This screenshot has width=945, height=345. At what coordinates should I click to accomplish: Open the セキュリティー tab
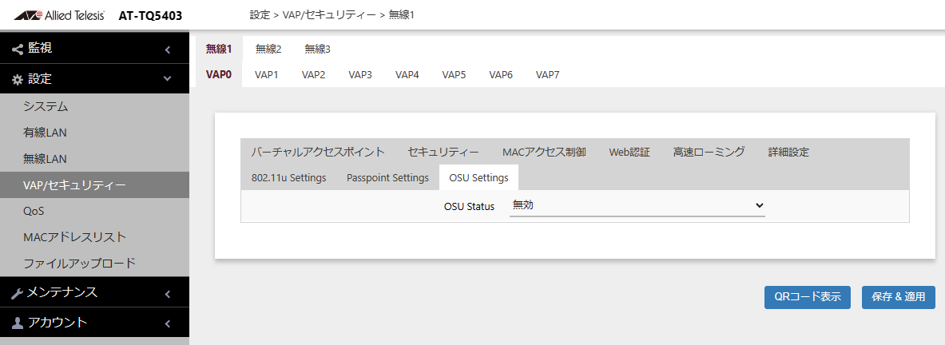point(443,152)
